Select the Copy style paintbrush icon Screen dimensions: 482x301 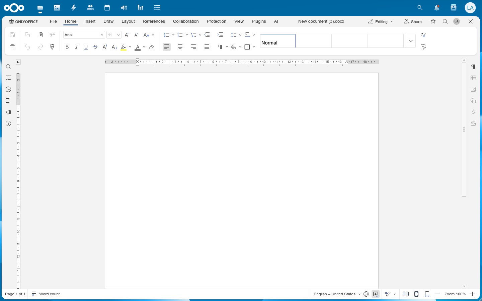(52, 47)
